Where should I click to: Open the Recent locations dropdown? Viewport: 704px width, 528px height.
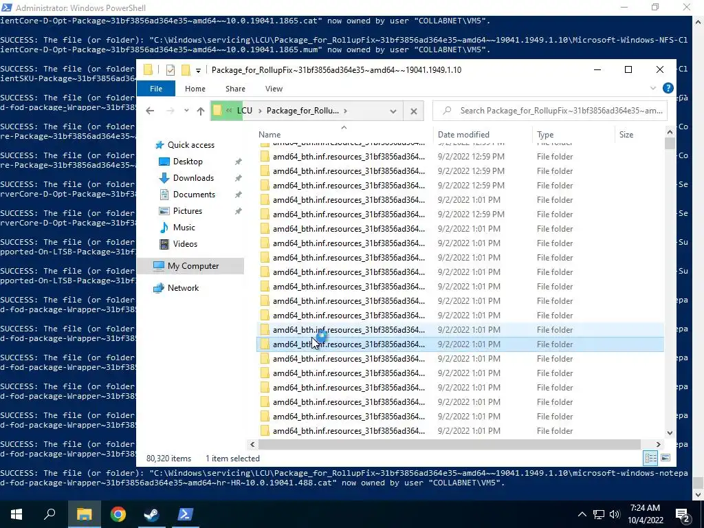click(x=186, y=111)
